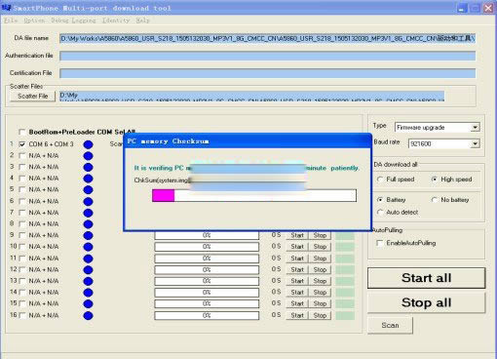
Task: Open the Help menu
Action: pyautogui.click(x=142, y=20)
